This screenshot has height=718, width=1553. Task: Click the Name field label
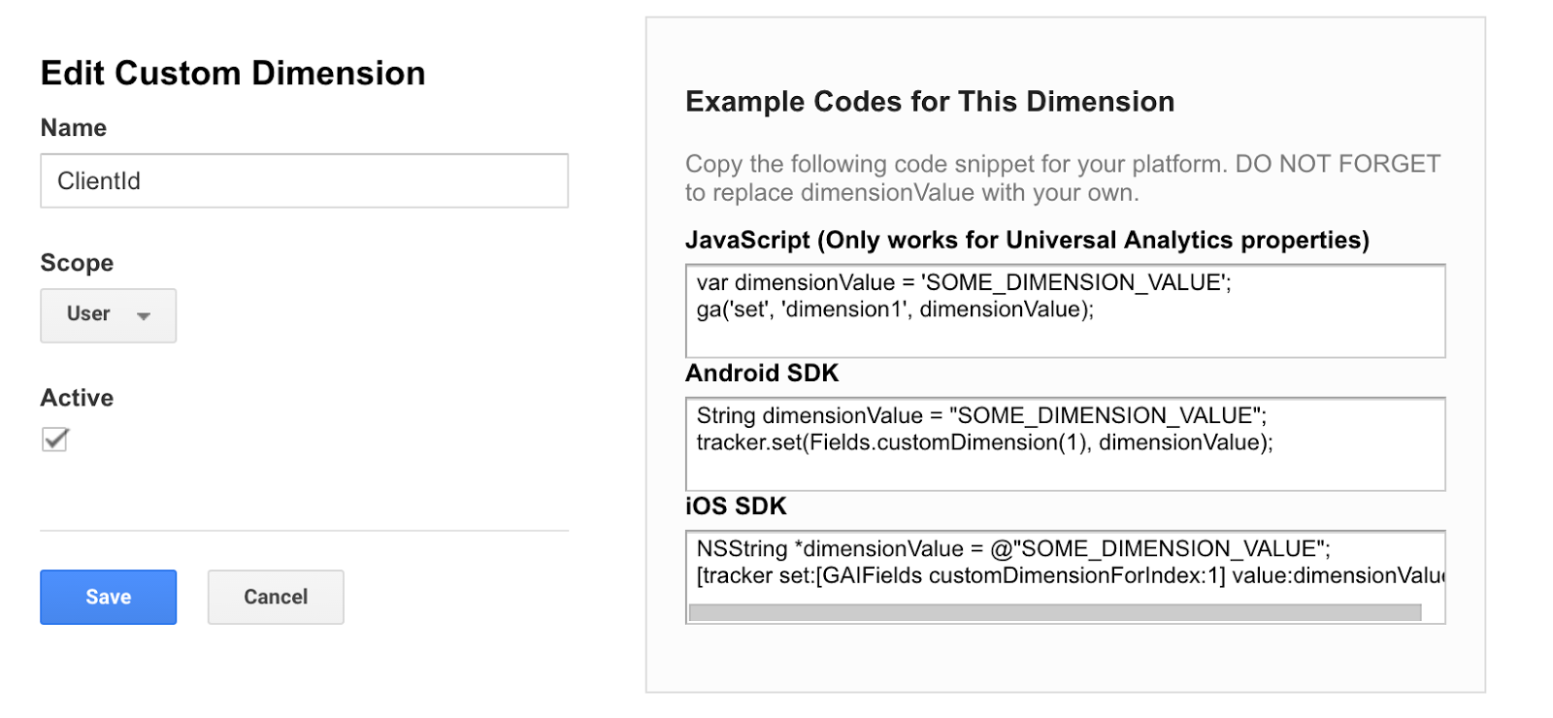(x=74, y=128)
